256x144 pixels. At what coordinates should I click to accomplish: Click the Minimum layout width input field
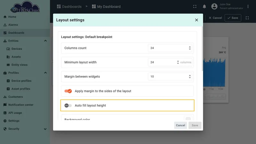[x=170, y=62]
